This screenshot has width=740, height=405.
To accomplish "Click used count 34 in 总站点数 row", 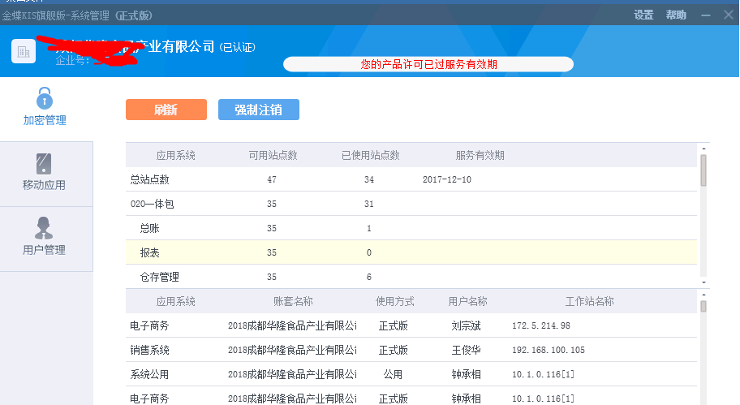I will click(369, 179).
